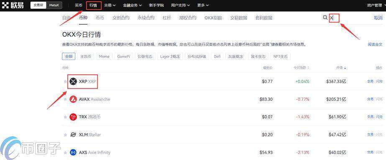Favorite XRP with its star icon
Image resolution: width=386 pixels, height=160 pixels.
tap(65, 81)
